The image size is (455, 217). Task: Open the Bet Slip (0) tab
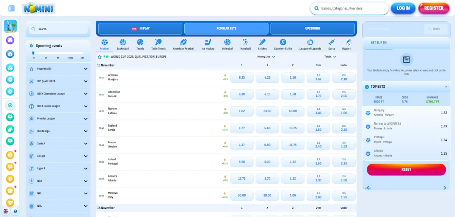(379, 43)
